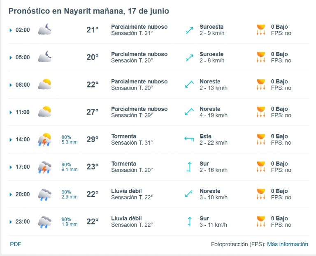Click the rain cloud icon at 20:00

pyautogui.click(x=44, y=194)
